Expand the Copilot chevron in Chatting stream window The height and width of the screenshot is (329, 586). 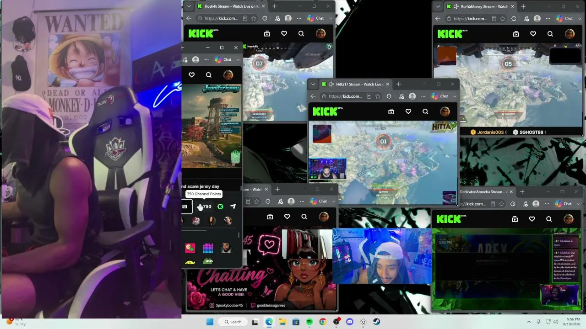(x=334, y=202)
